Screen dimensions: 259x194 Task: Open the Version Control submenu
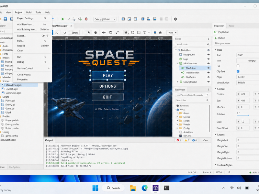coord(32,68)
